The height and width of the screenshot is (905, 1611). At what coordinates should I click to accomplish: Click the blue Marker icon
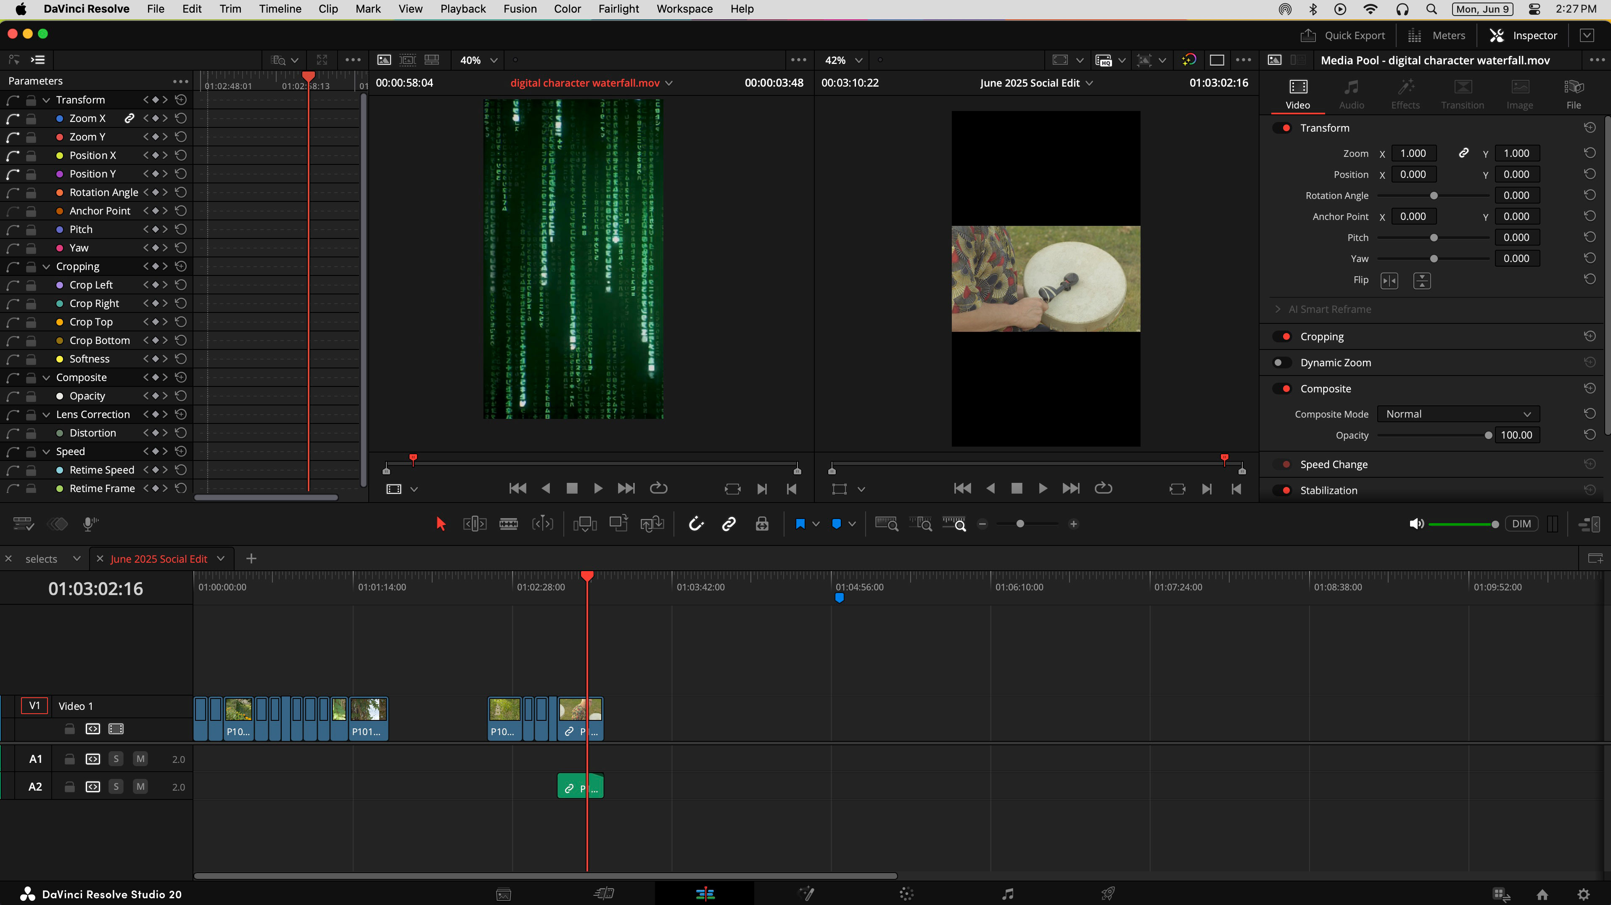tap(836, 524)
